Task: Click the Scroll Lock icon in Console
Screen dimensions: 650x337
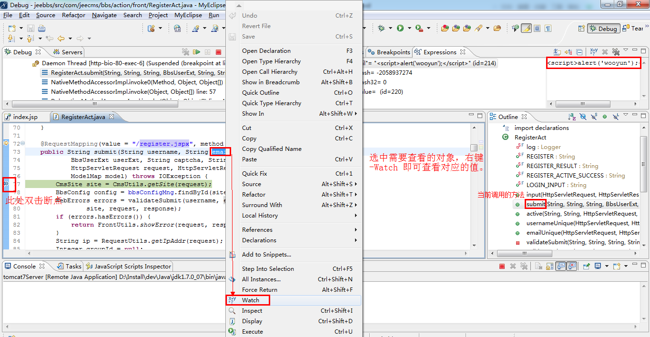Action: click(x=550, y=266)
